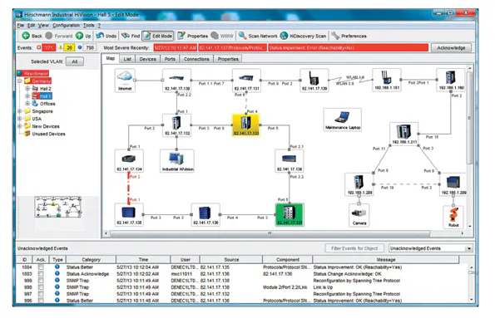495x318 pixels.
Task: Select device 82.141.17.132 on map
Action: pos(176,125)
